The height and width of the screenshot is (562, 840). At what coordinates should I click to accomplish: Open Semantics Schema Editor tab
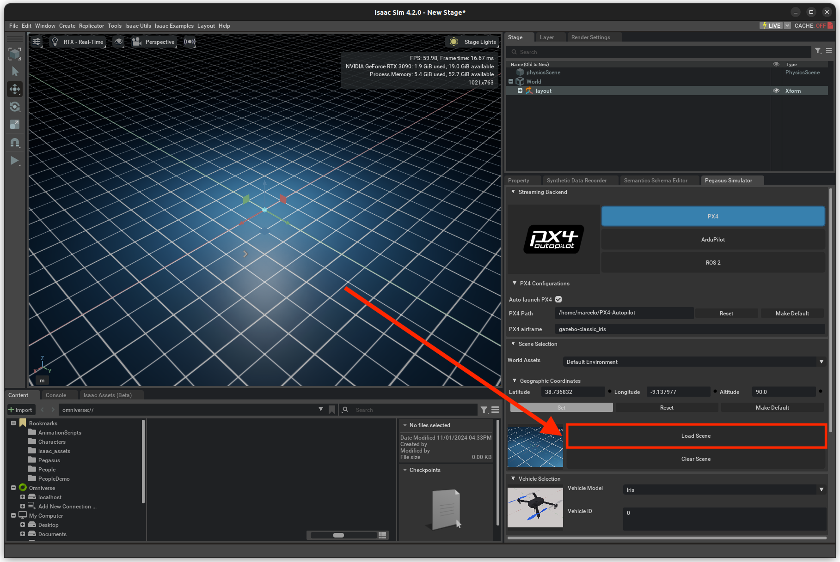(656, 181)
